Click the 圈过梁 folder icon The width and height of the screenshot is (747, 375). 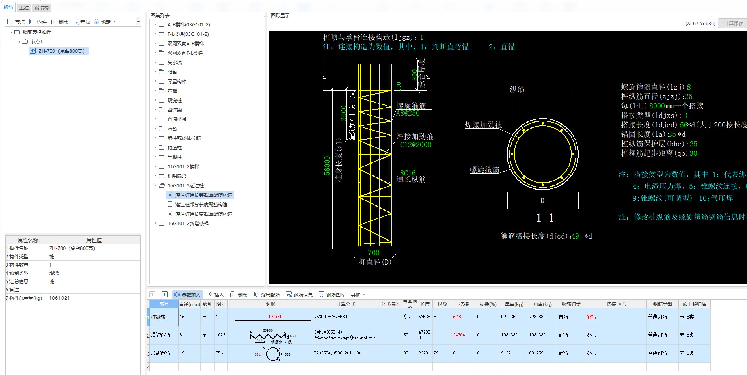pos(162,110)
